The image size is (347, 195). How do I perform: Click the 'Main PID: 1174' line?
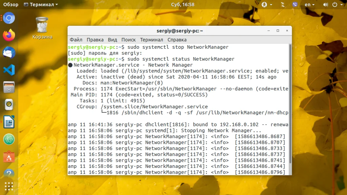(x=139, y=95)
